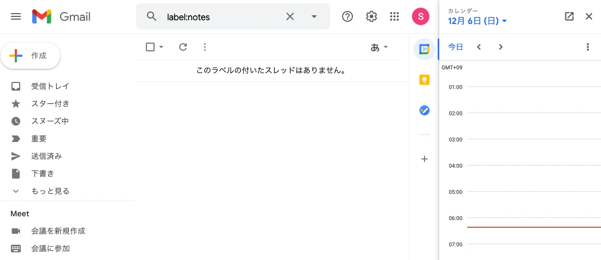Open the 12月 6日 (日) date dropdown
The height and width of the screenshot is (260, 601).
477,21
